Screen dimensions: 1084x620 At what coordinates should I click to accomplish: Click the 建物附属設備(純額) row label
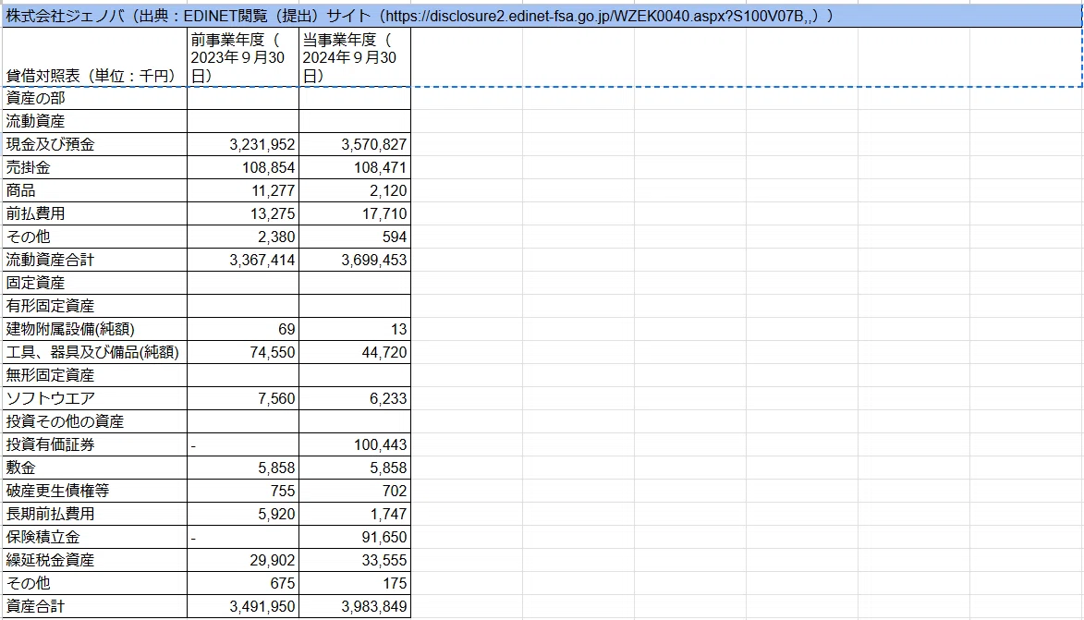coord(94,330)
